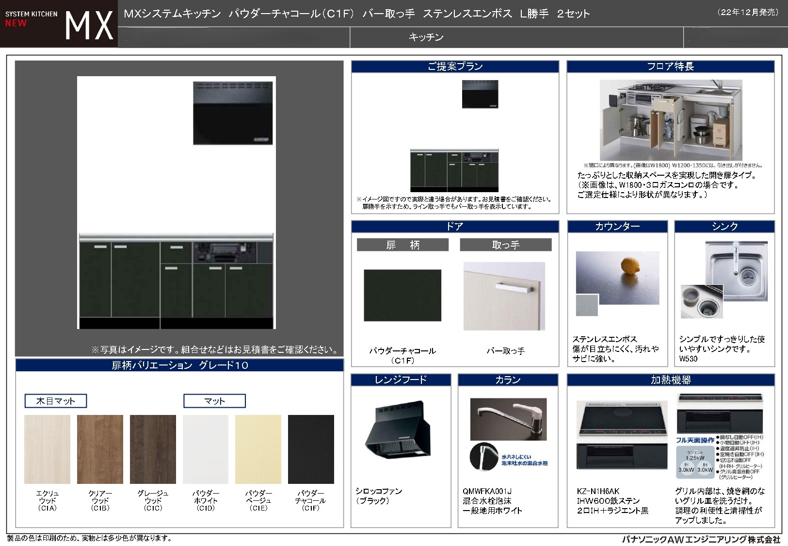Click the バー取っ手 caption

click(x=506, y=351)
